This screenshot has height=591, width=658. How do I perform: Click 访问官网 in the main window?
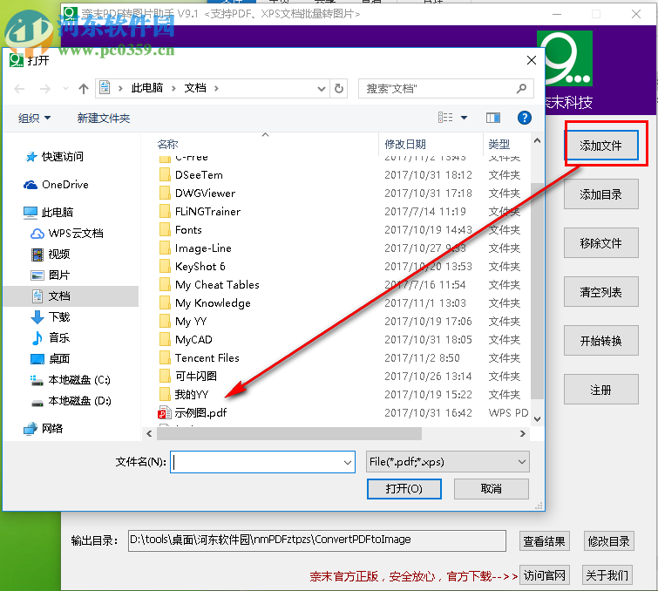click(x=545, y=574)
